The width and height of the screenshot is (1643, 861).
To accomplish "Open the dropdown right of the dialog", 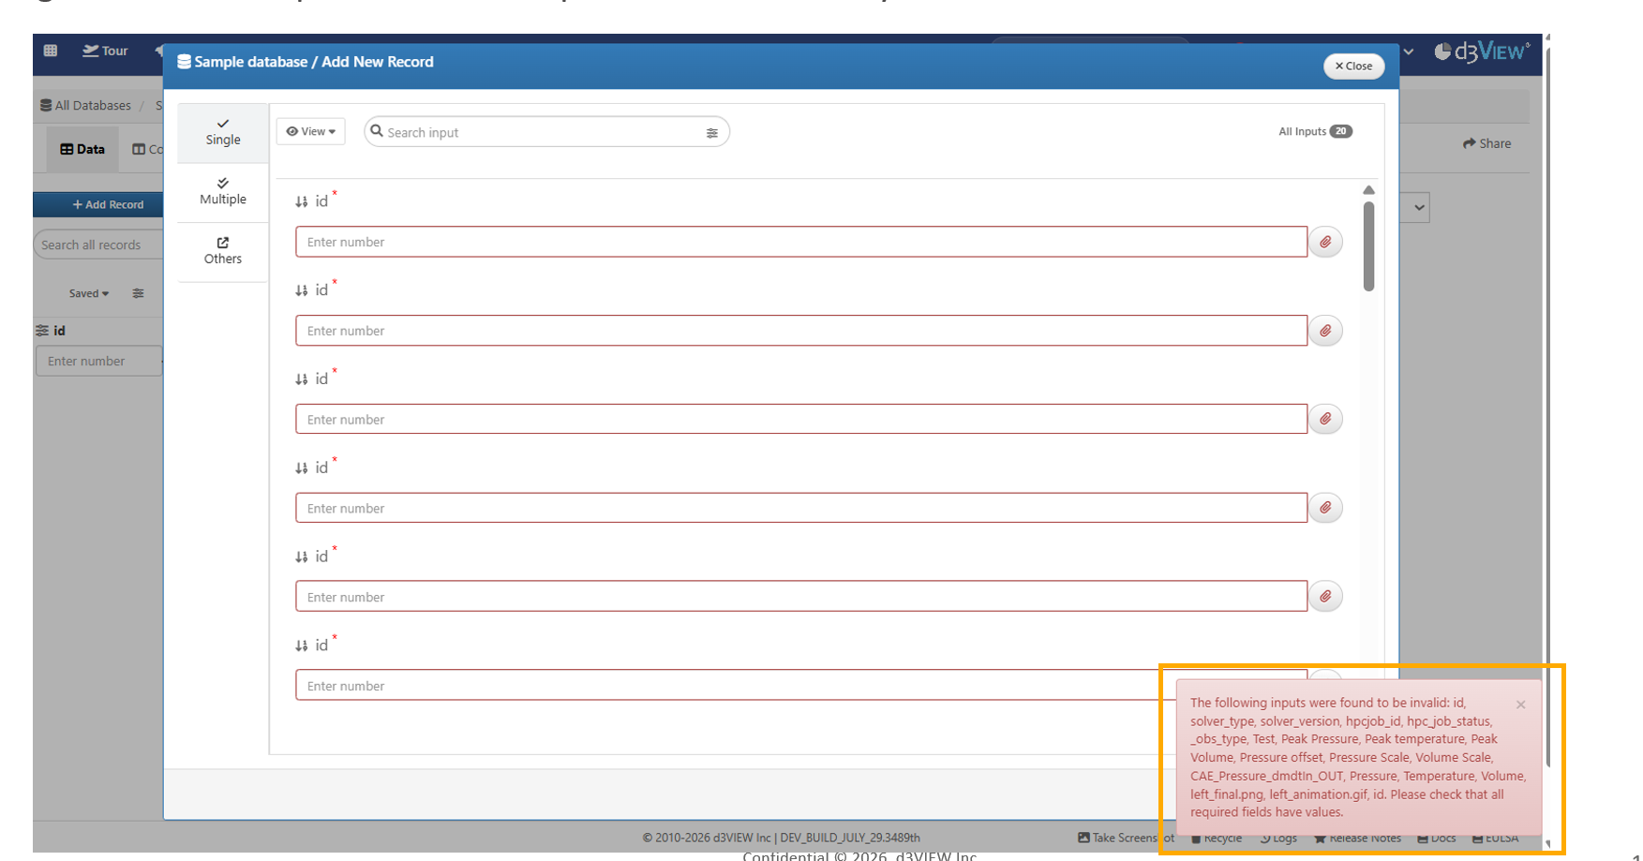I will pos(1419,208).
